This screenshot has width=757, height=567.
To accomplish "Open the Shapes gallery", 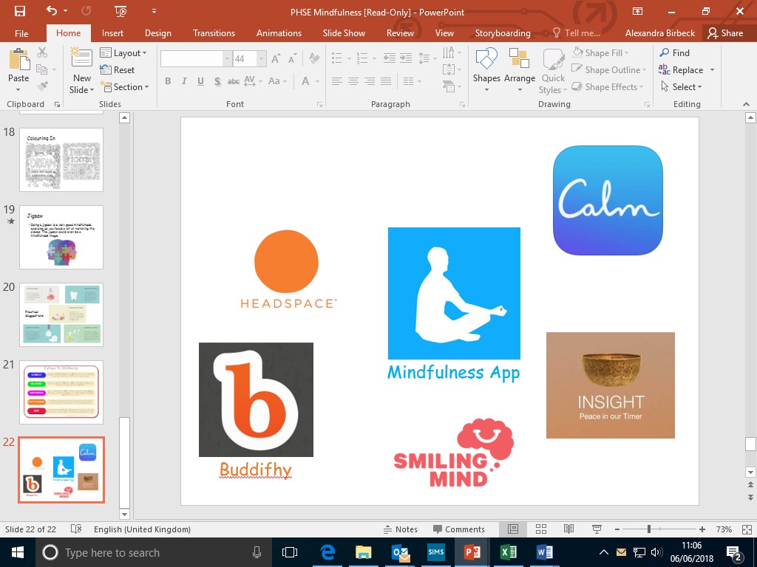I will click(486, 70).
